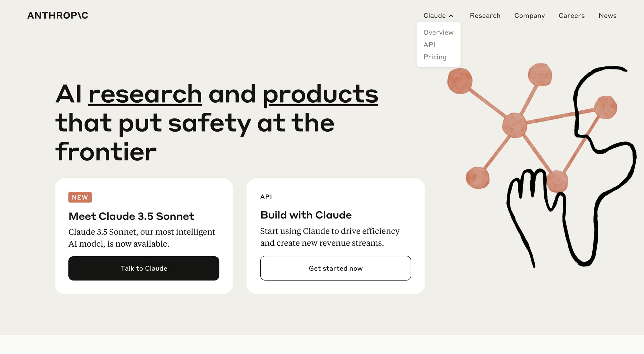
Task: Click the small API label on card
Action: [266, 197]
